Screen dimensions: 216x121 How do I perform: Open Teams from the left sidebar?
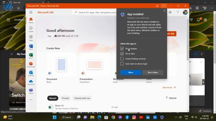31,91
